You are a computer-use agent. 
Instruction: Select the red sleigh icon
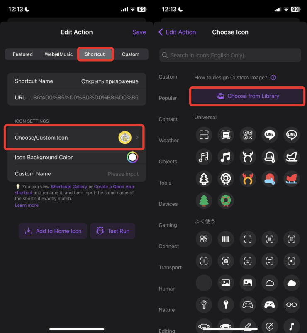point(292,178)
